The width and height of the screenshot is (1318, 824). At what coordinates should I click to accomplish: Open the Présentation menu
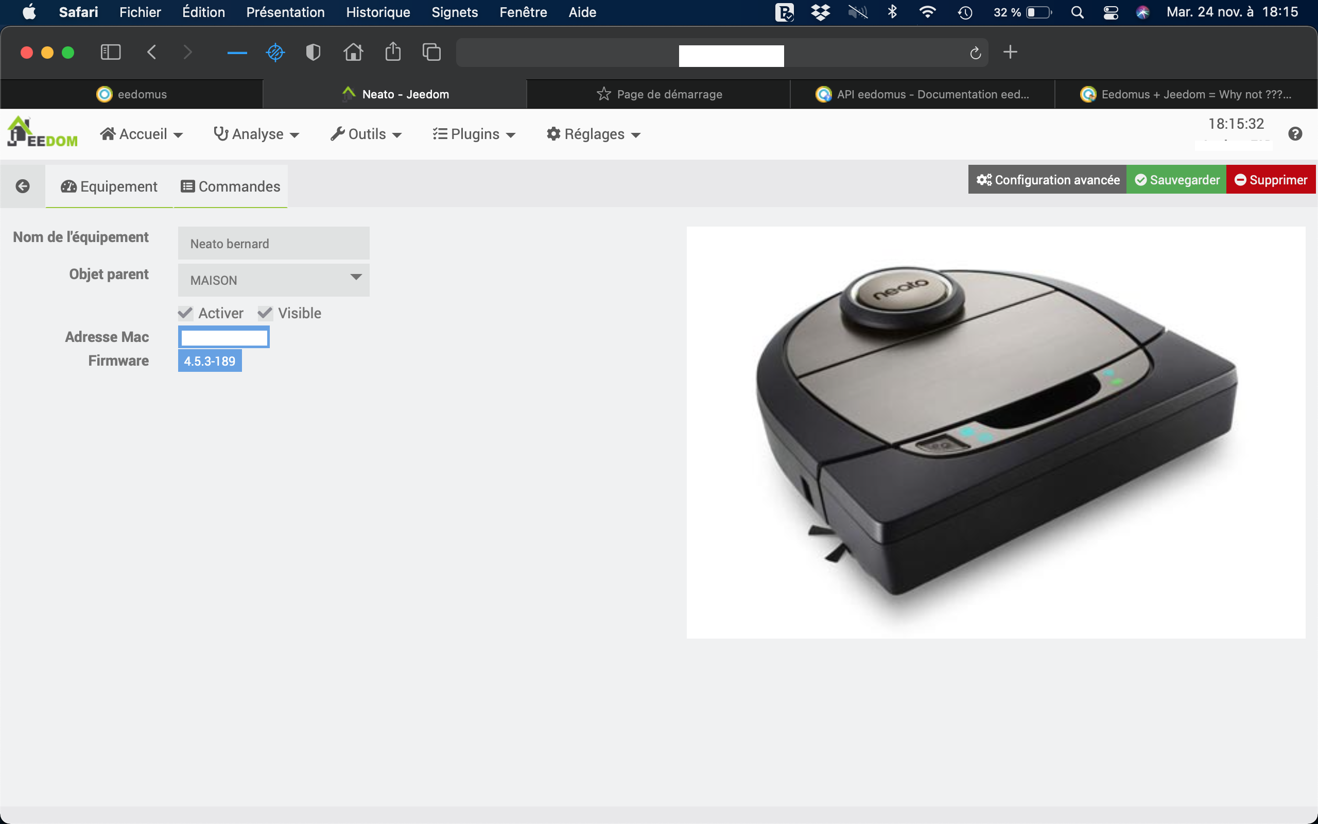click(x=285, y=12)
